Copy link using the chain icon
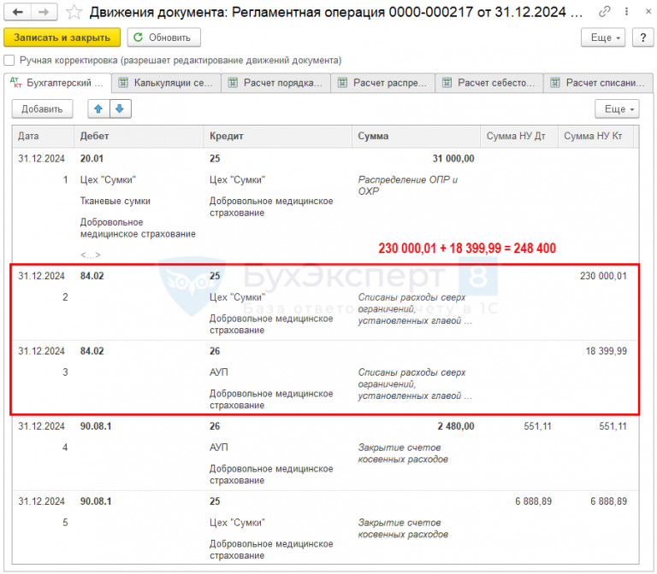This screenshot has width=657, height=574. pyautogui.click(x=606, y=12)
